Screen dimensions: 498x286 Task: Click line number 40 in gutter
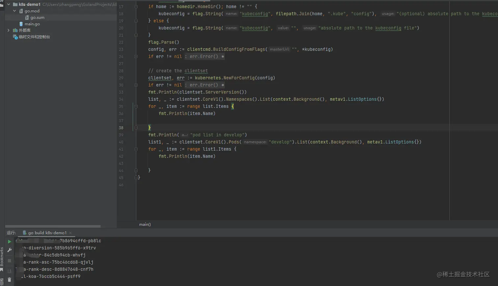121,142
